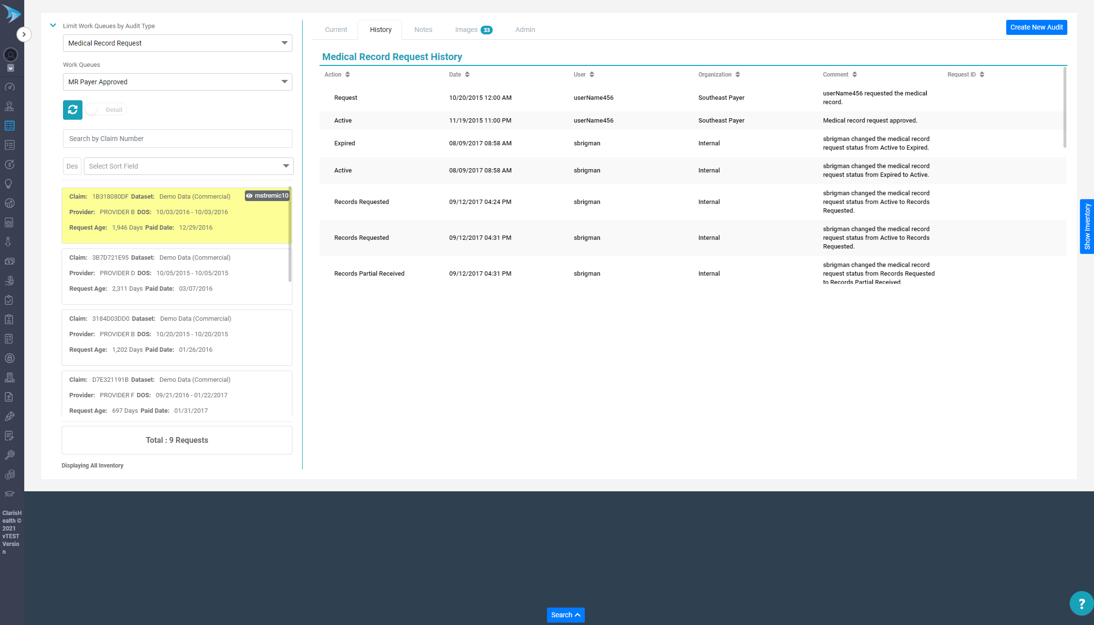Open the graduation cap training icon
The image size is (1094, 625).
[10, 494]
